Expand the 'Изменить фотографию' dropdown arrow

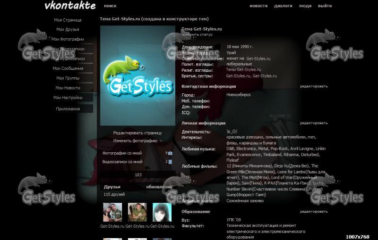pyautogui.click(x=161, y=141)
